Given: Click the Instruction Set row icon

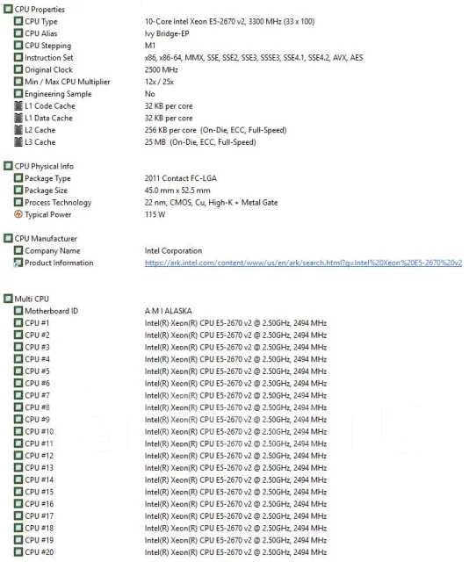Looking at the screenshot, I should click(18, 57).
